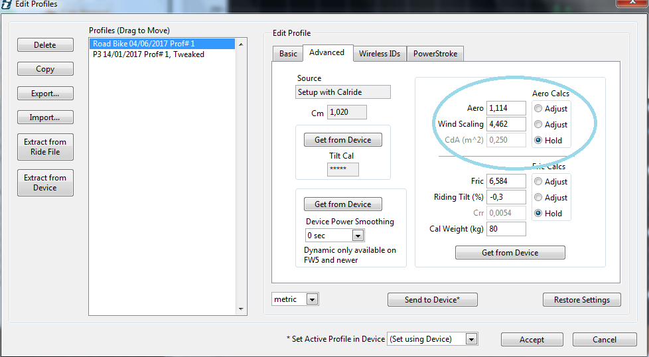Click the Cal Weight input field
This screenshot has height=357, width=649.
tap(506, 229)
